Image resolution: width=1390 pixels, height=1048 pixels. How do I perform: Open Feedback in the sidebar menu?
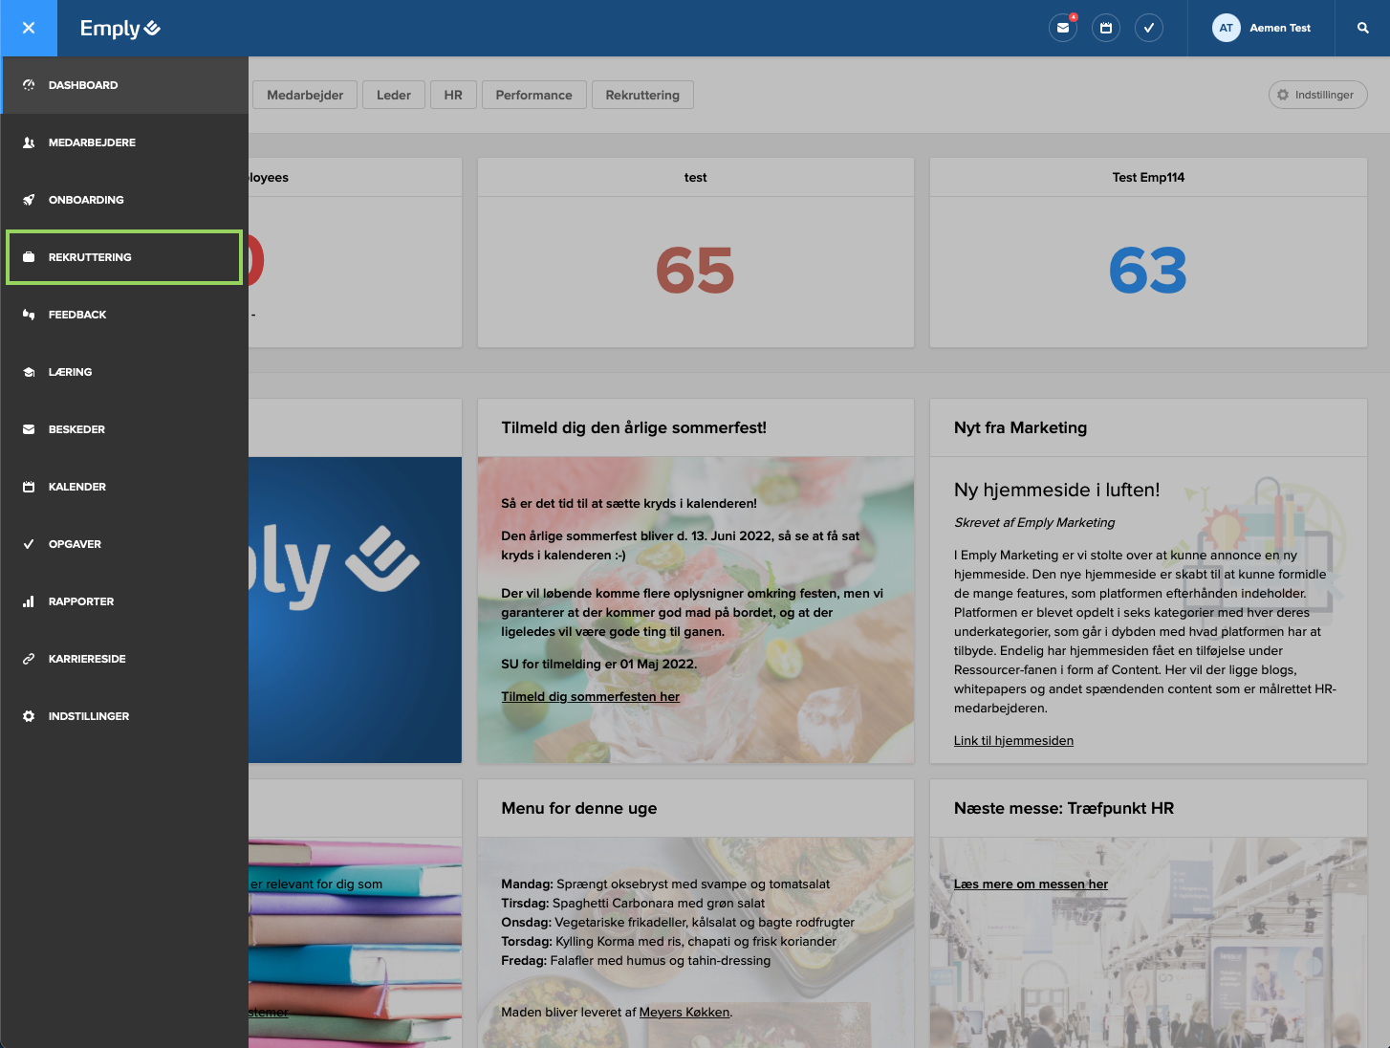(x=77, y=315)
